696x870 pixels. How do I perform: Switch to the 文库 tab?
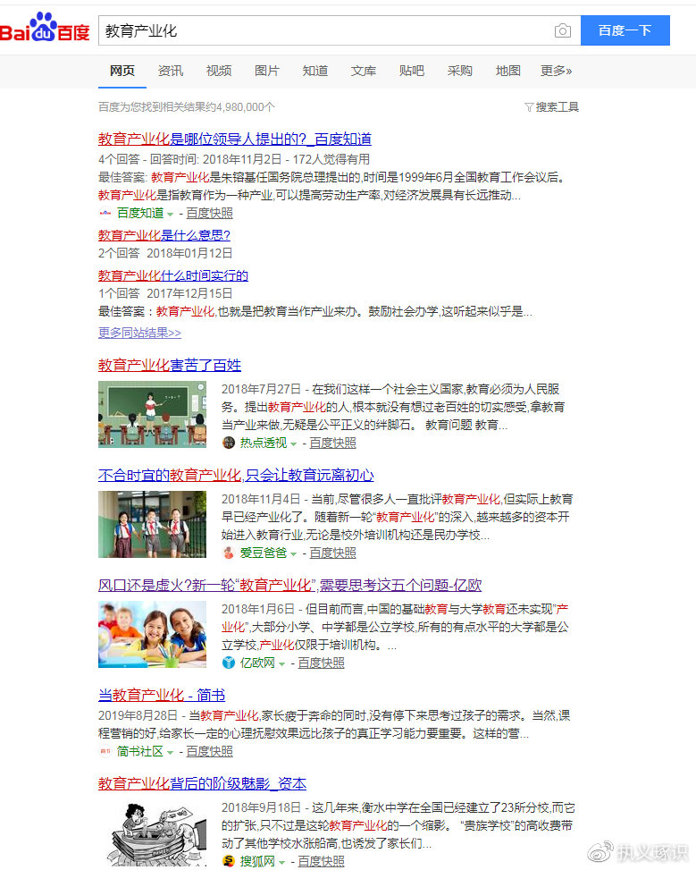[364, 71]
